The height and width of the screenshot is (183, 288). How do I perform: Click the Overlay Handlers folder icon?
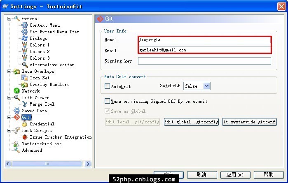[25, 85]
